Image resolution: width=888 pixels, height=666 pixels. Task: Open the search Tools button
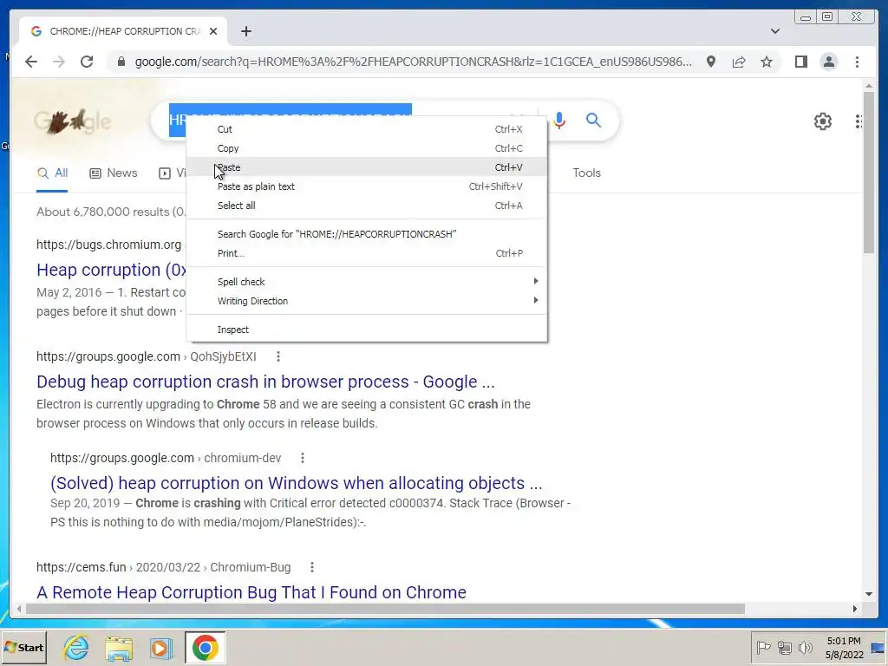[x=586, y=173]
